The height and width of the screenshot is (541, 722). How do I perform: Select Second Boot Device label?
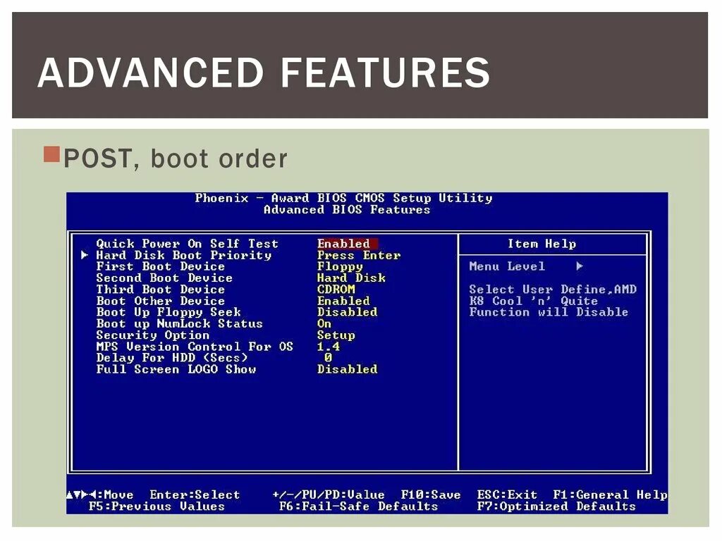pos(164,278)
